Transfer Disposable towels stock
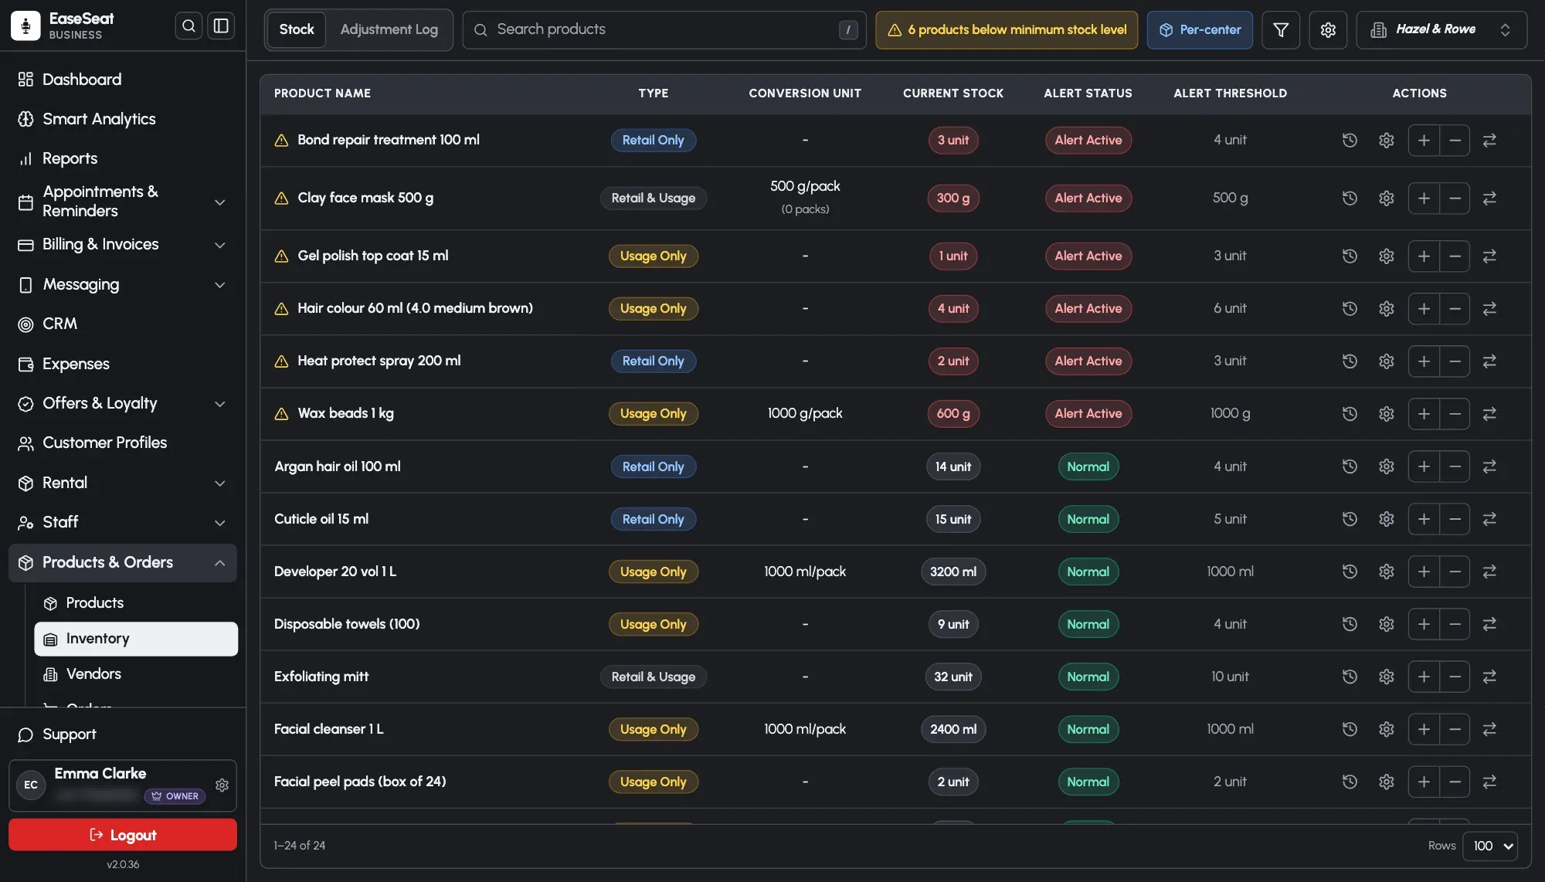1545x882 pixels. 1489,624
